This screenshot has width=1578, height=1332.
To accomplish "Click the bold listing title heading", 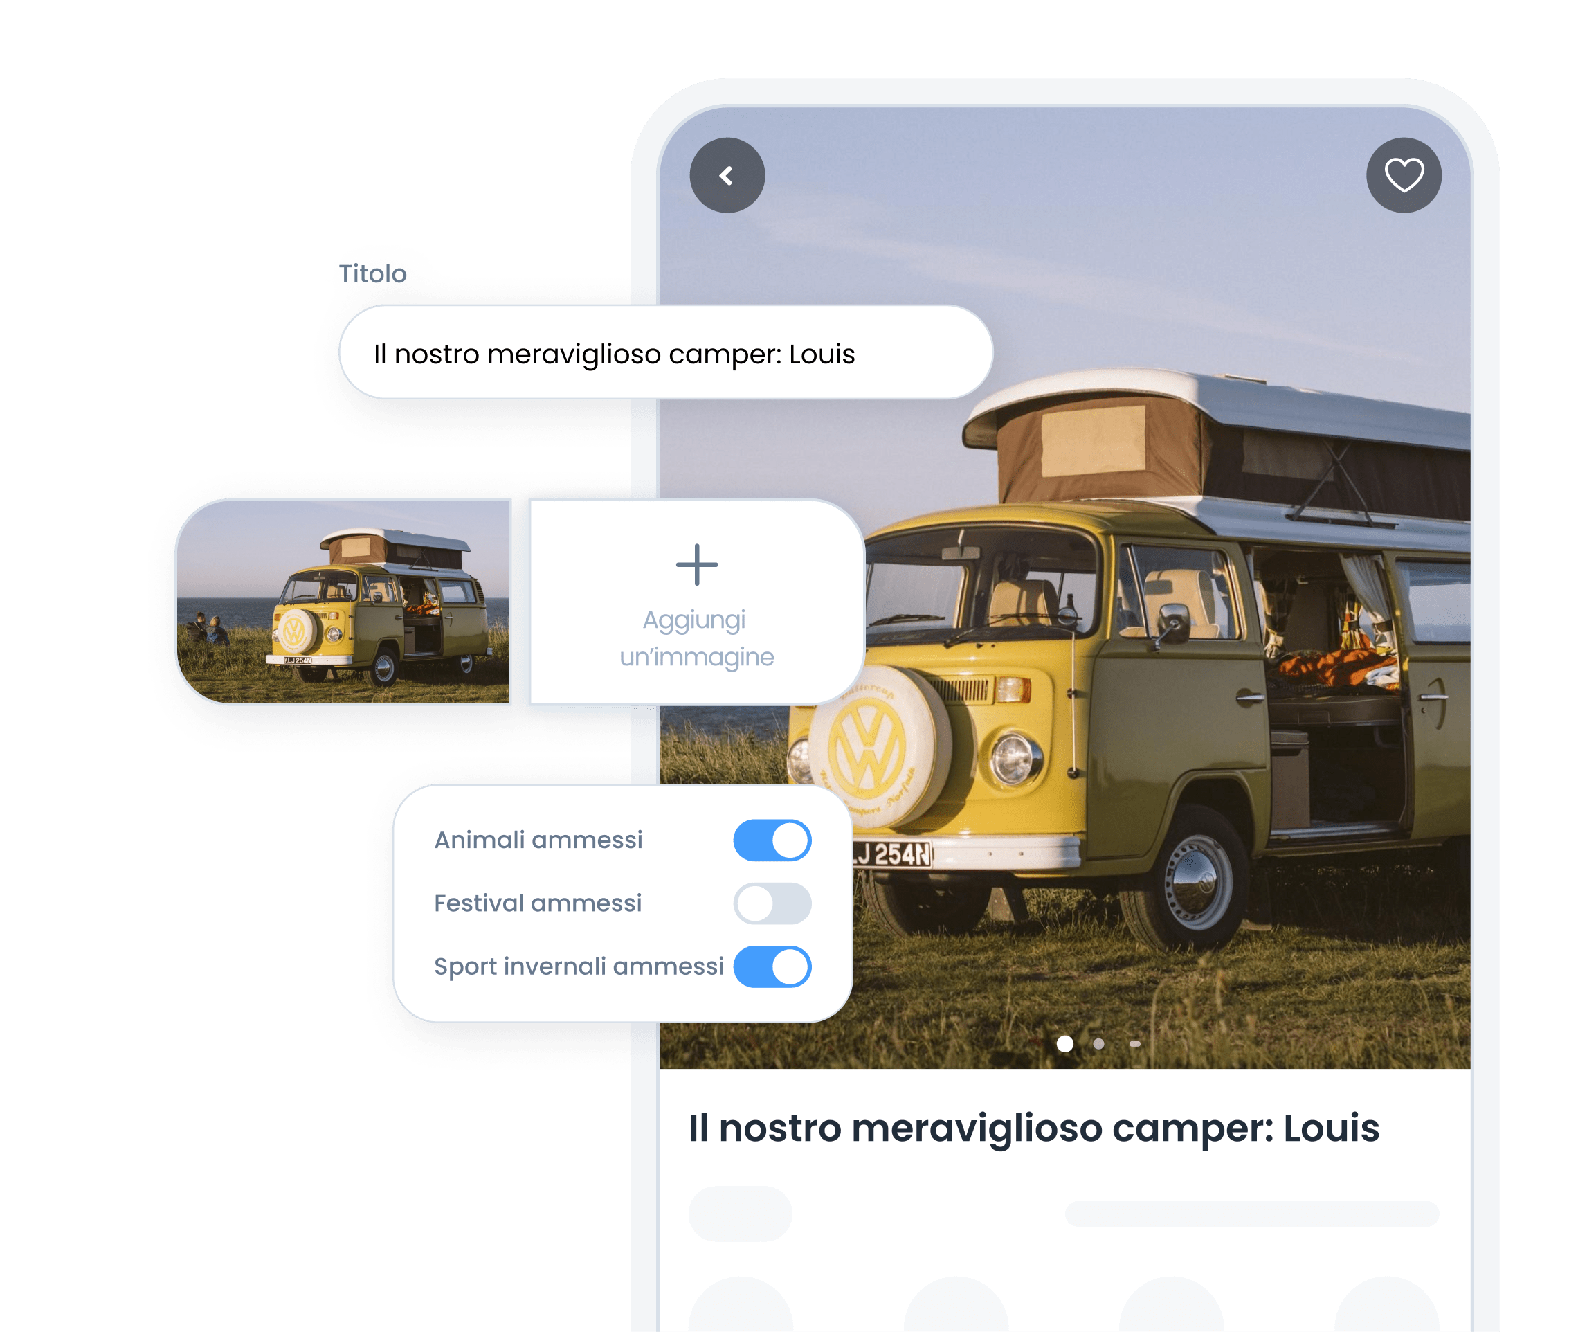I will [x=1033, y=1128].
